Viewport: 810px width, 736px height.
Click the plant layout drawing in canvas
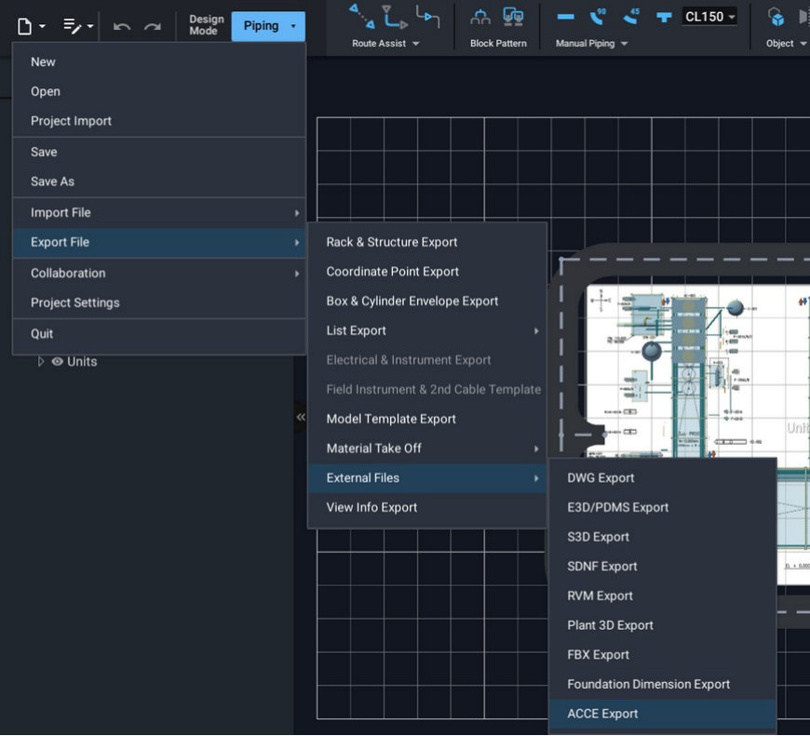click(697, 371)
